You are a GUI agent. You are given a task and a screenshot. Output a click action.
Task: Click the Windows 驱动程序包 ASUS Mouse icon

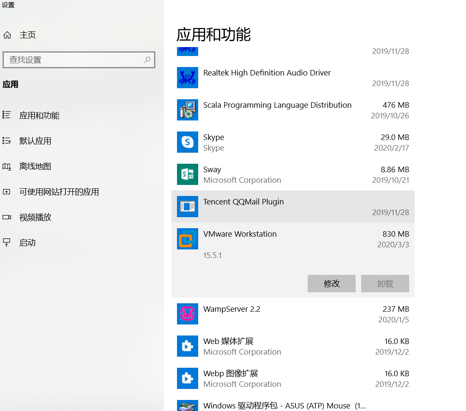point(188,405)
